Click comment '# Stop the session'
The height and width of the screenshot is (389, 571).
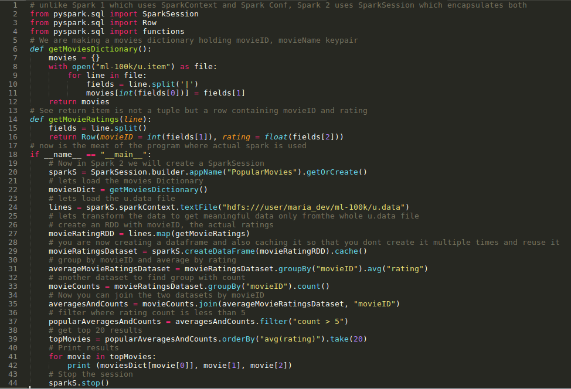[x=91, y=374]
